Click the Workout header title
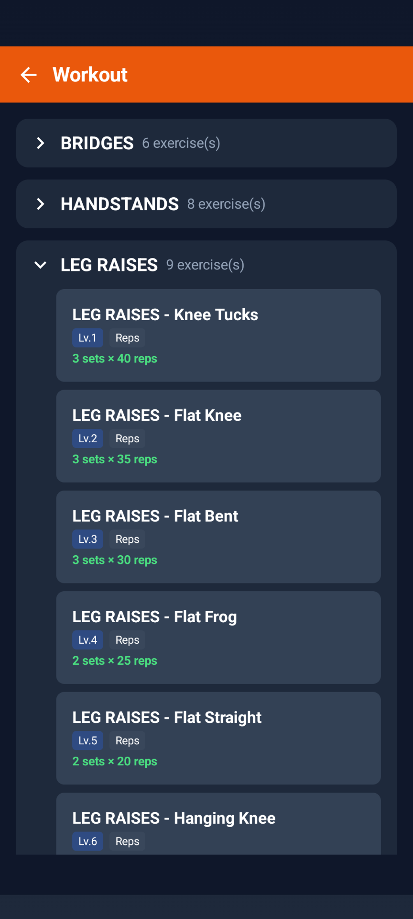 point(90,75)
